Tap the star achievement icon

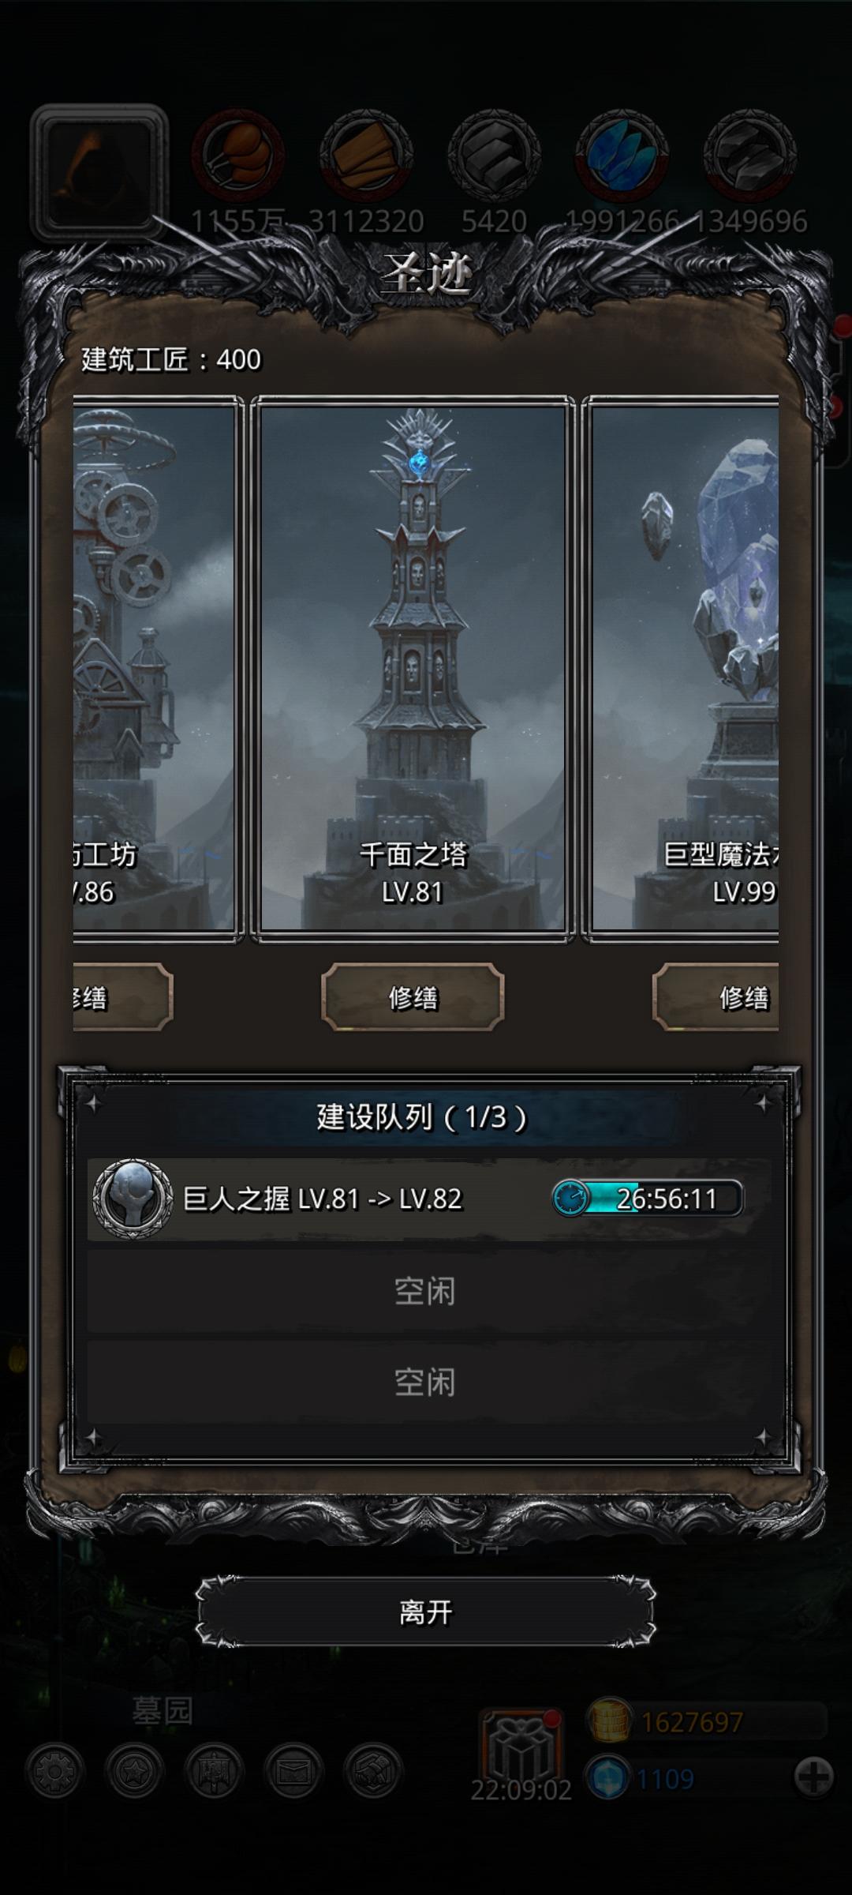134,1771
